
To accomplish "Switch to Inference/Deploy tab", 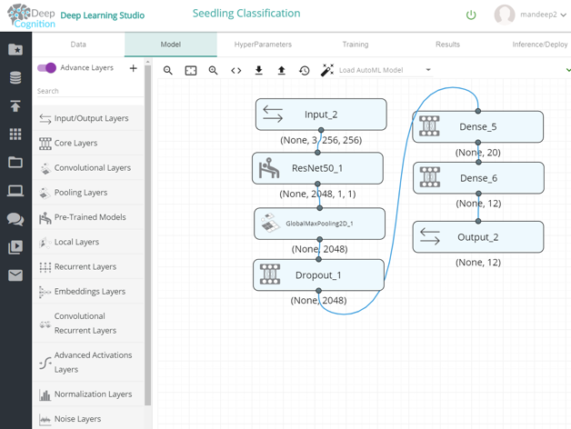I will [x=540, y=45].
